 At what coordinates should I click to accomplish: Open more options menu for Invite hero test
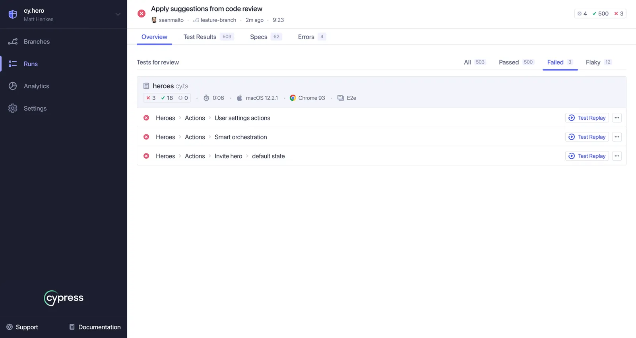[x=617, y=156]
